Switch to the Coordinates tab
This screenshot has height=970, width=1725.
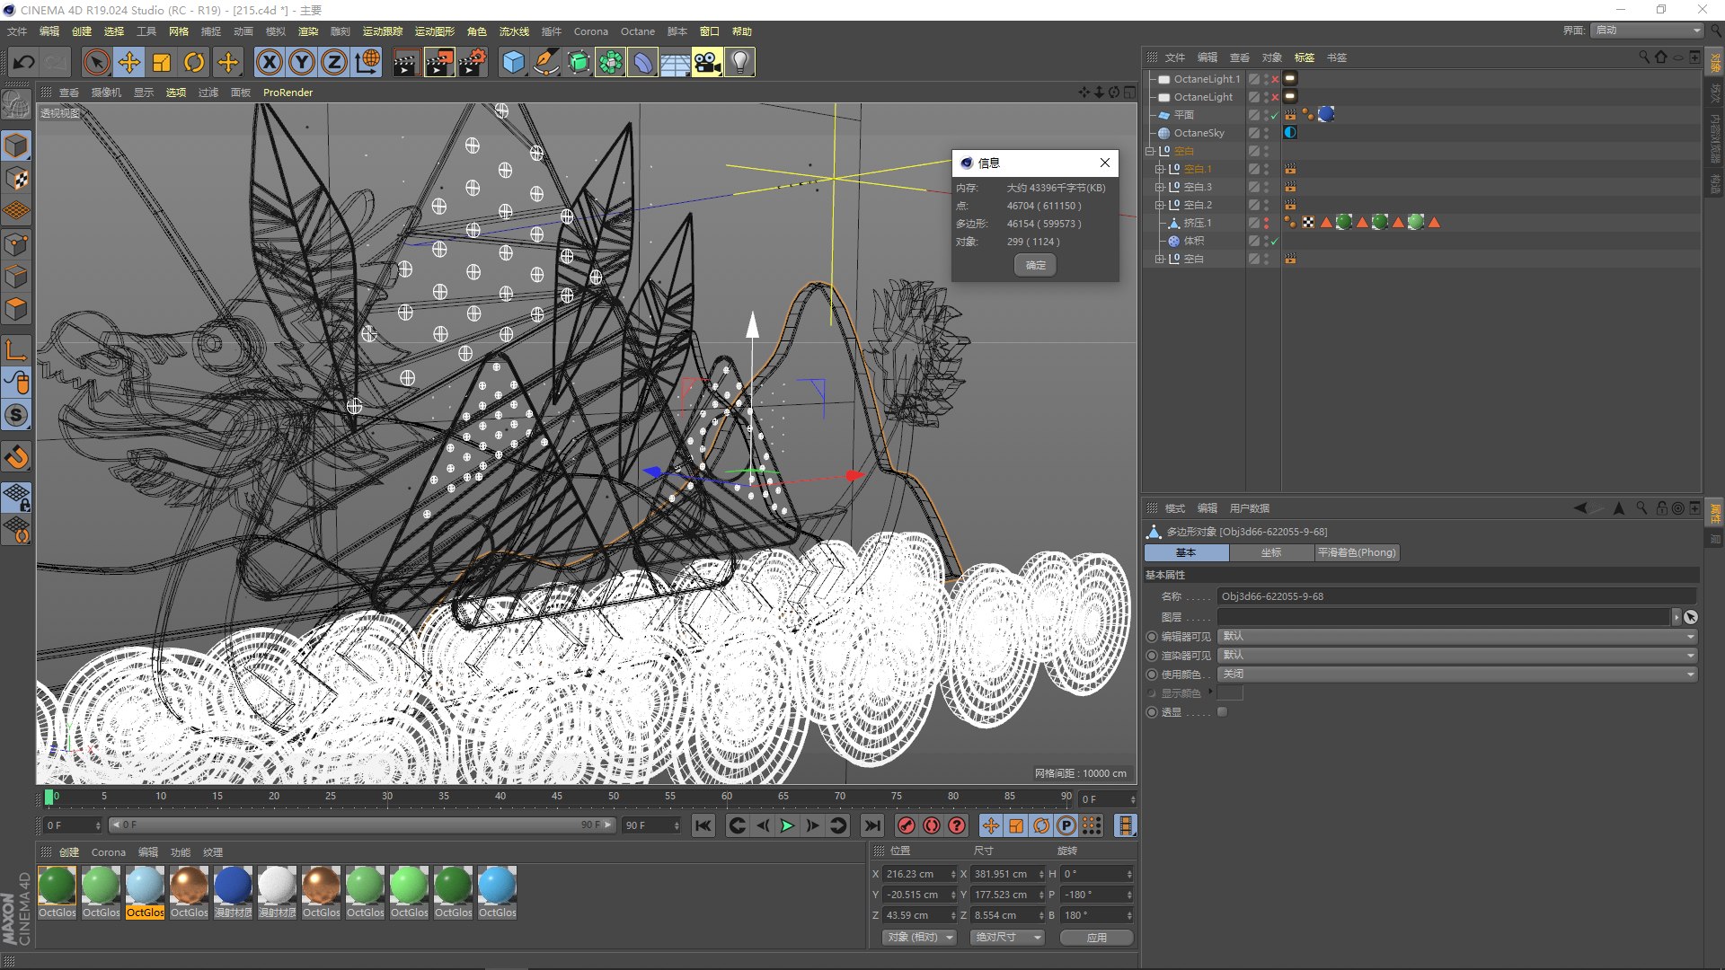[1270, 552]
